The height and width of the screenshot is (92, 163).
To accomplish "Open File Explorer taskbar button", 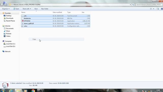I will [x=18, y=90].
